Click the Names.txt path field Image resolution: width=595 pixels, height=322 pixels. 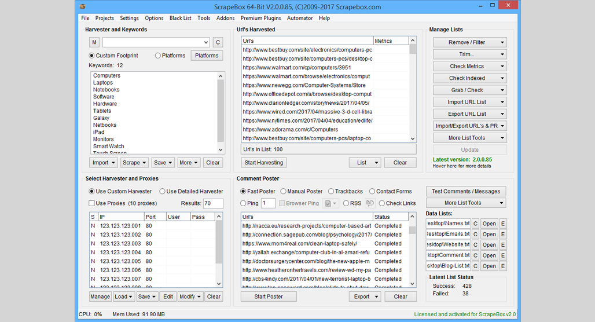coord(448,224)
